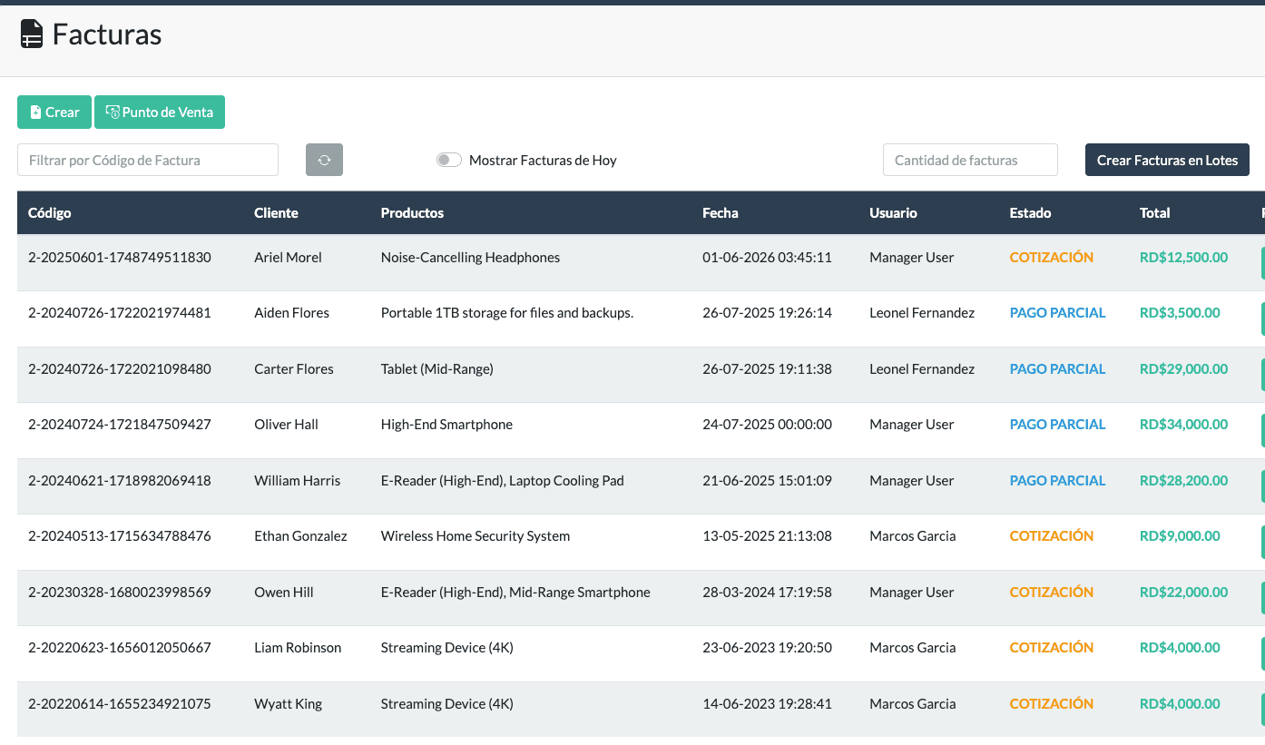1265x745 pixels.
Task: Select the William Harris client cell
Action: 297,481
